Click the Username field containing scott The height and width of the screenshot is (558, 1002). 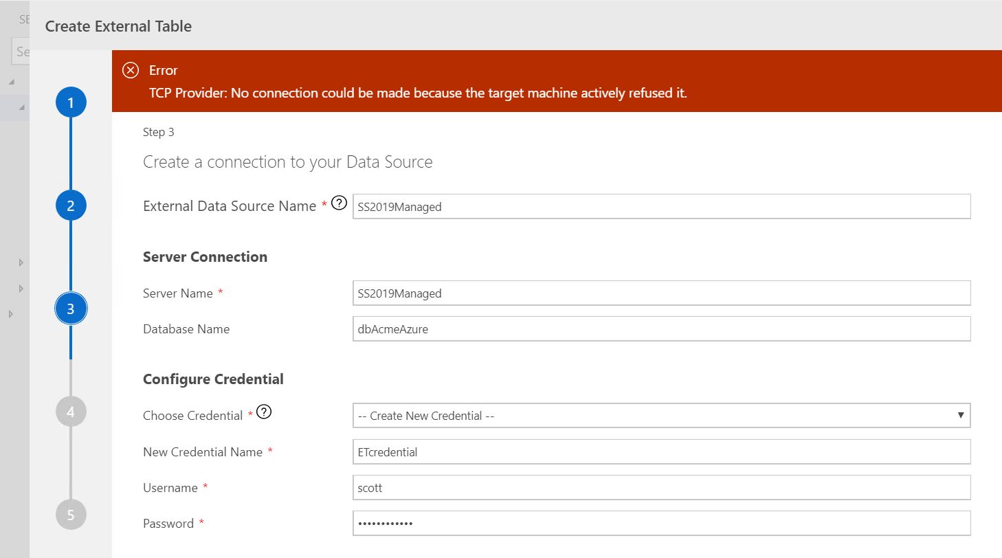point(660,487)
